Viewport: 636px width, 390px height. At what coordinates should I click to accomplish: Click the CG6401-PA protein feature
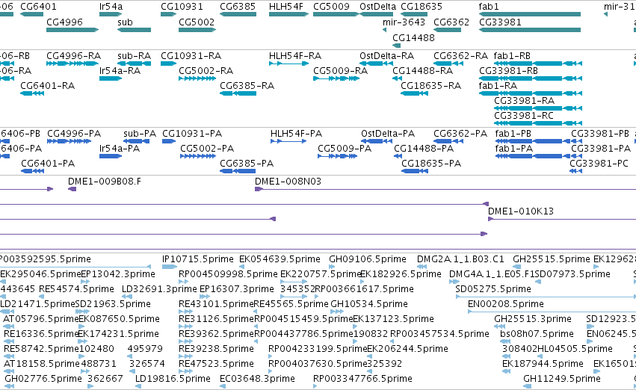(32, 171)
